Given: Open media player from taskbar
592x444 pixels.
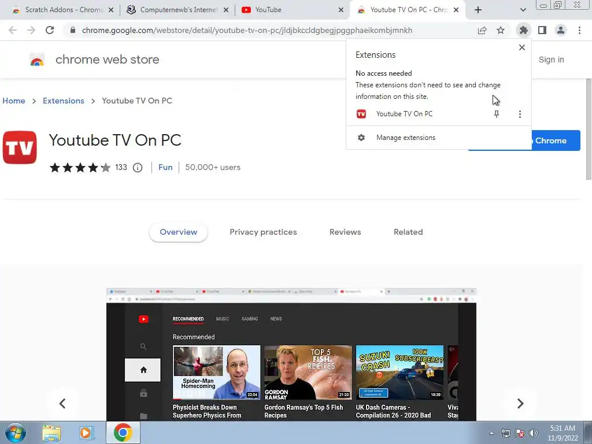Looking at the screenshot, I should [87, 432].
